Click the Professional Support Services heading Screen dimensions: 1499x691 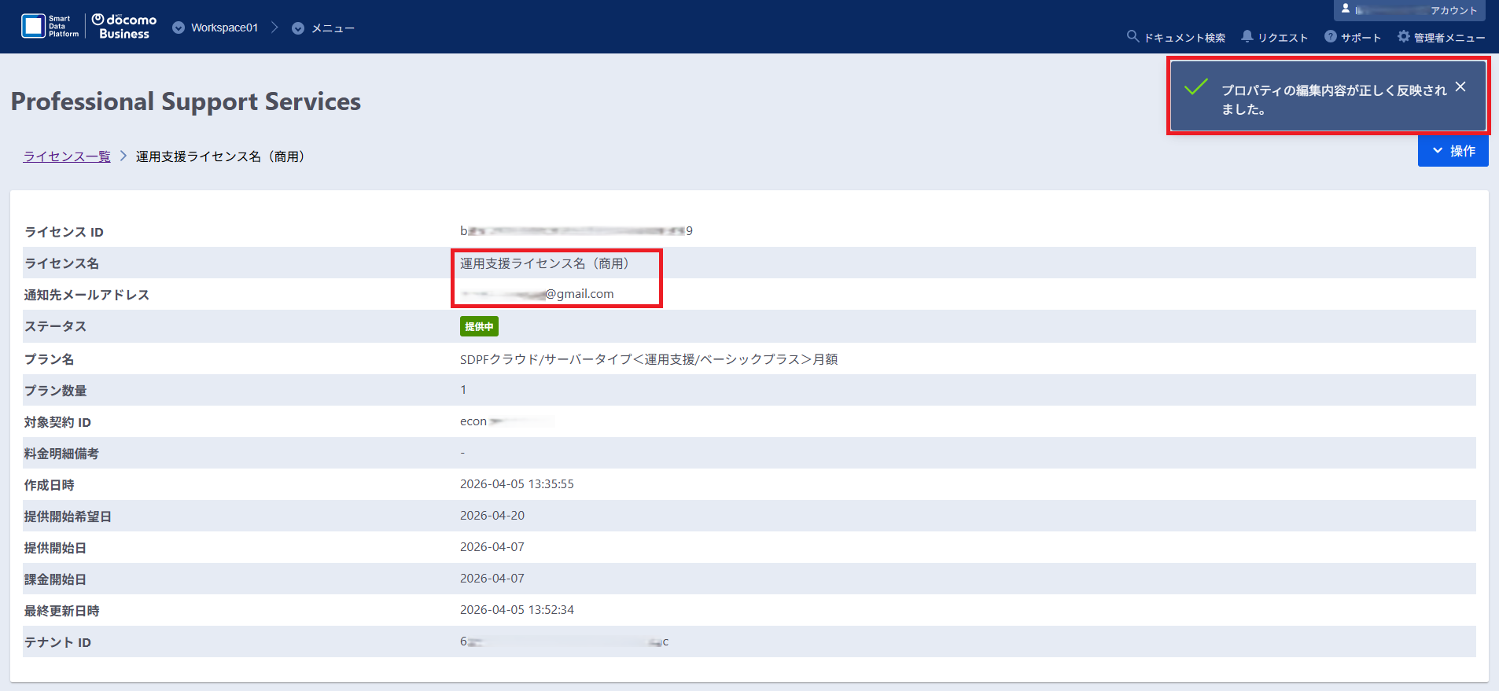click(186, 101)
